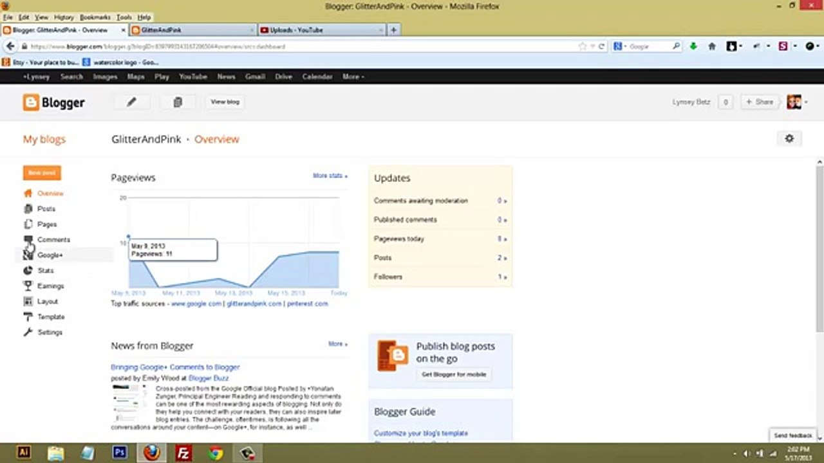Image resolution: width=824 pixels, height=463 pixels.
Task: Click the pencil icon to create a post
Action: (x=131, y=102)
